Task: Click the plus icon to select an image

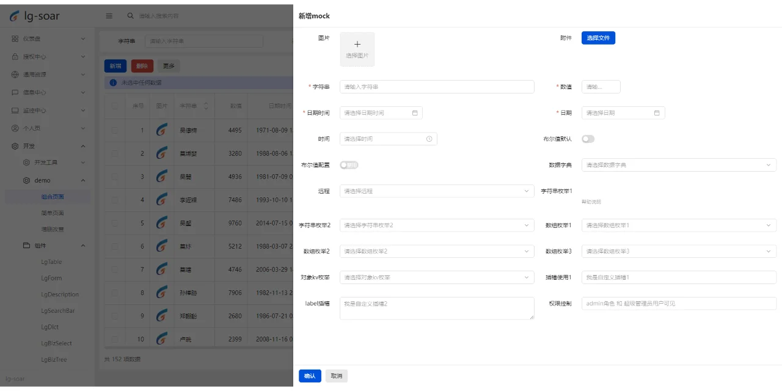Action: coord(357,44)
